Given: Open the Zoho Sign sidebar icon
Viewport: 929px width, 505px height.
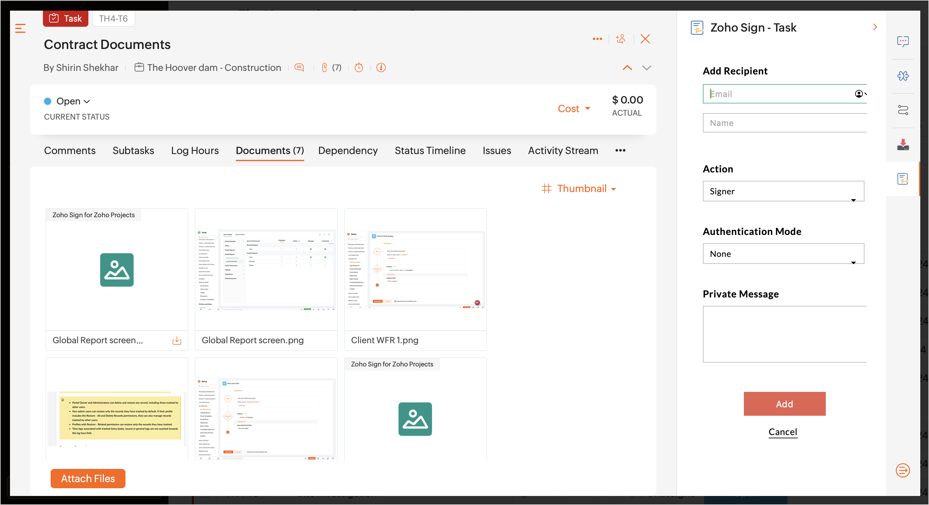Looking at the screenshot, I should click(x=903, y=179).
